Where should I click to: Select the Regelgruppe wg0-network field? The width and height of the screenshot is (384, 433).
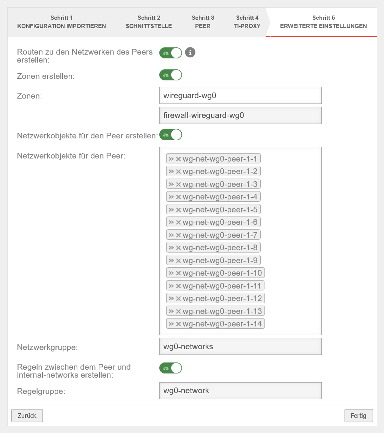240,391
